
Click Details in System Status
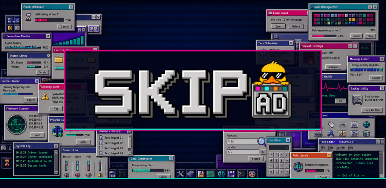[42, 73]
